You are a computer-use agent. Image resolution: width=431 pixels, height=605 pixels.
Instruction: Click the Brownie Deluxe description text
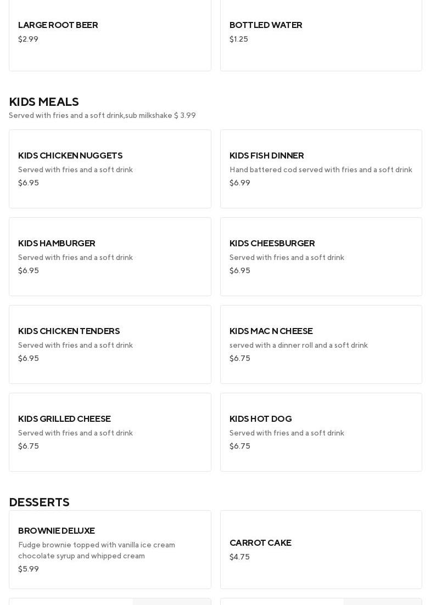point(97,550)
